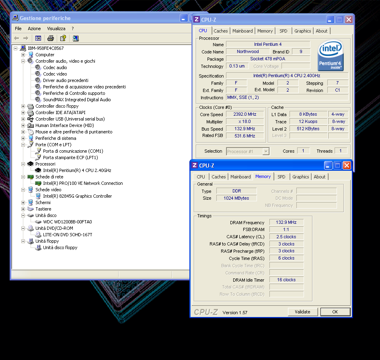Click the Memory Size 1024 MBytes field
This screenshot has height=360, width=380.
236,198
